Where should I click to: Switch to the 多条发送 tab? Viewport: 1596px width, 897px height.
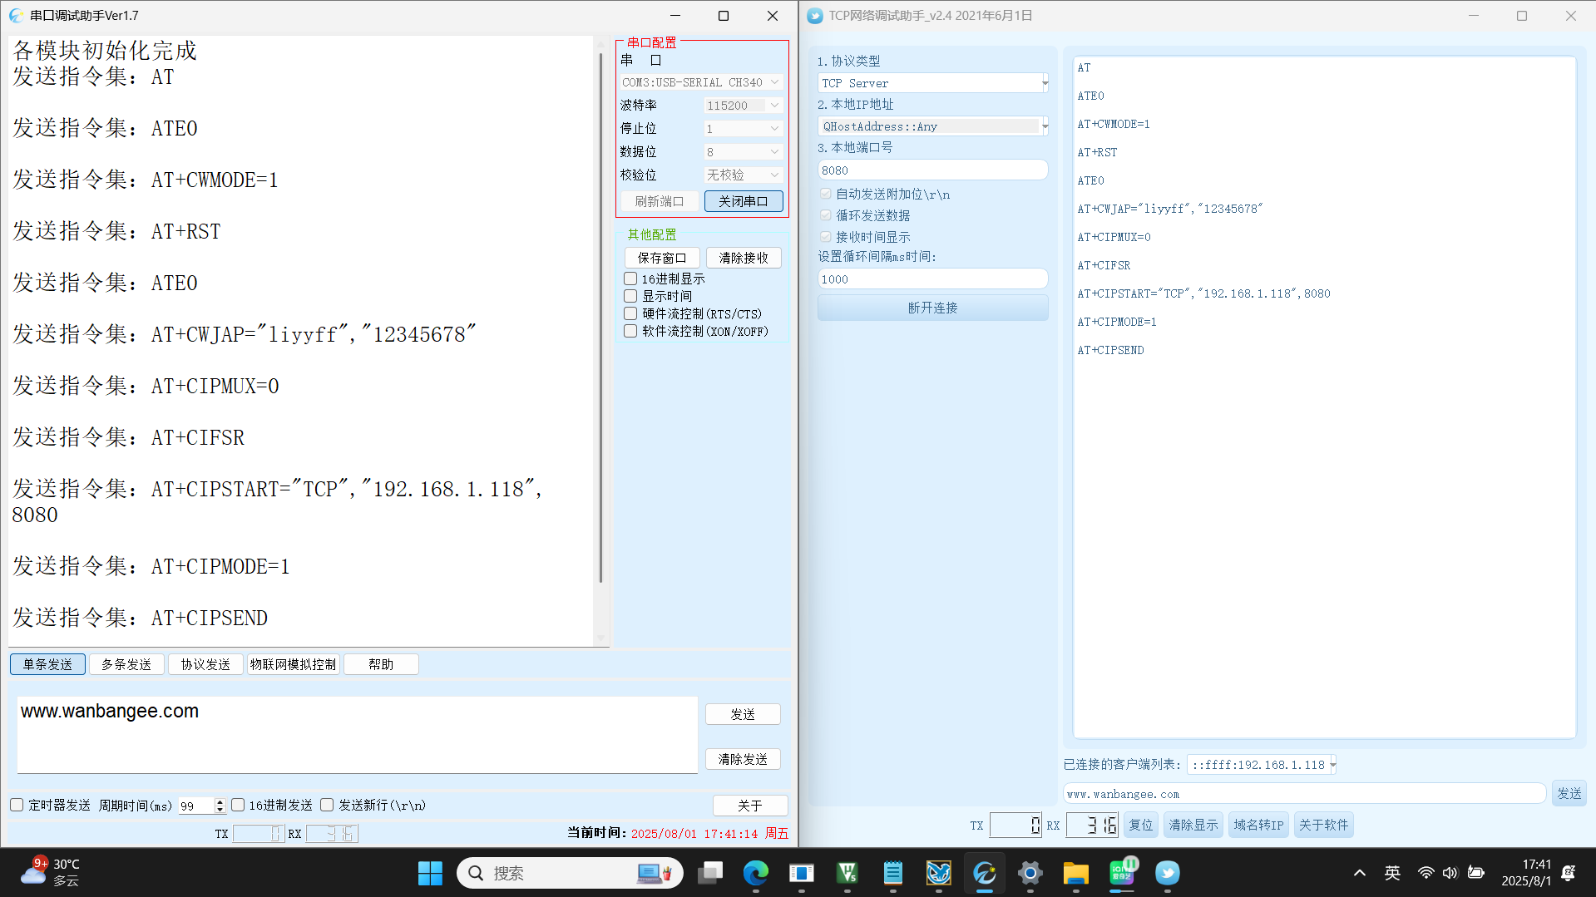pyautogui.click(x=126, y=664)
